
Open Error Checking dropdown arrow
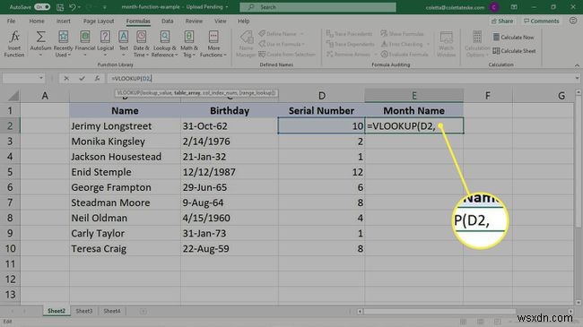[x=429, y=44]
